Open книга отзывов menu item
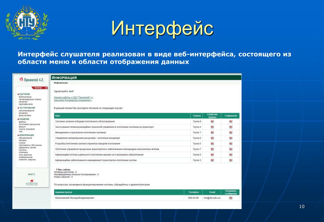The width and height of the screenshot is (324, 222). [27, 129]
